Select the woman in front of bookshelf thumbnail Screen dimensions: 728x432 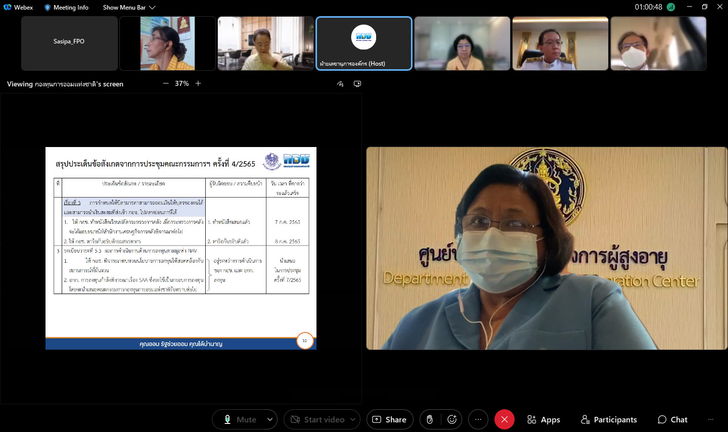click(x=265, y=43)
